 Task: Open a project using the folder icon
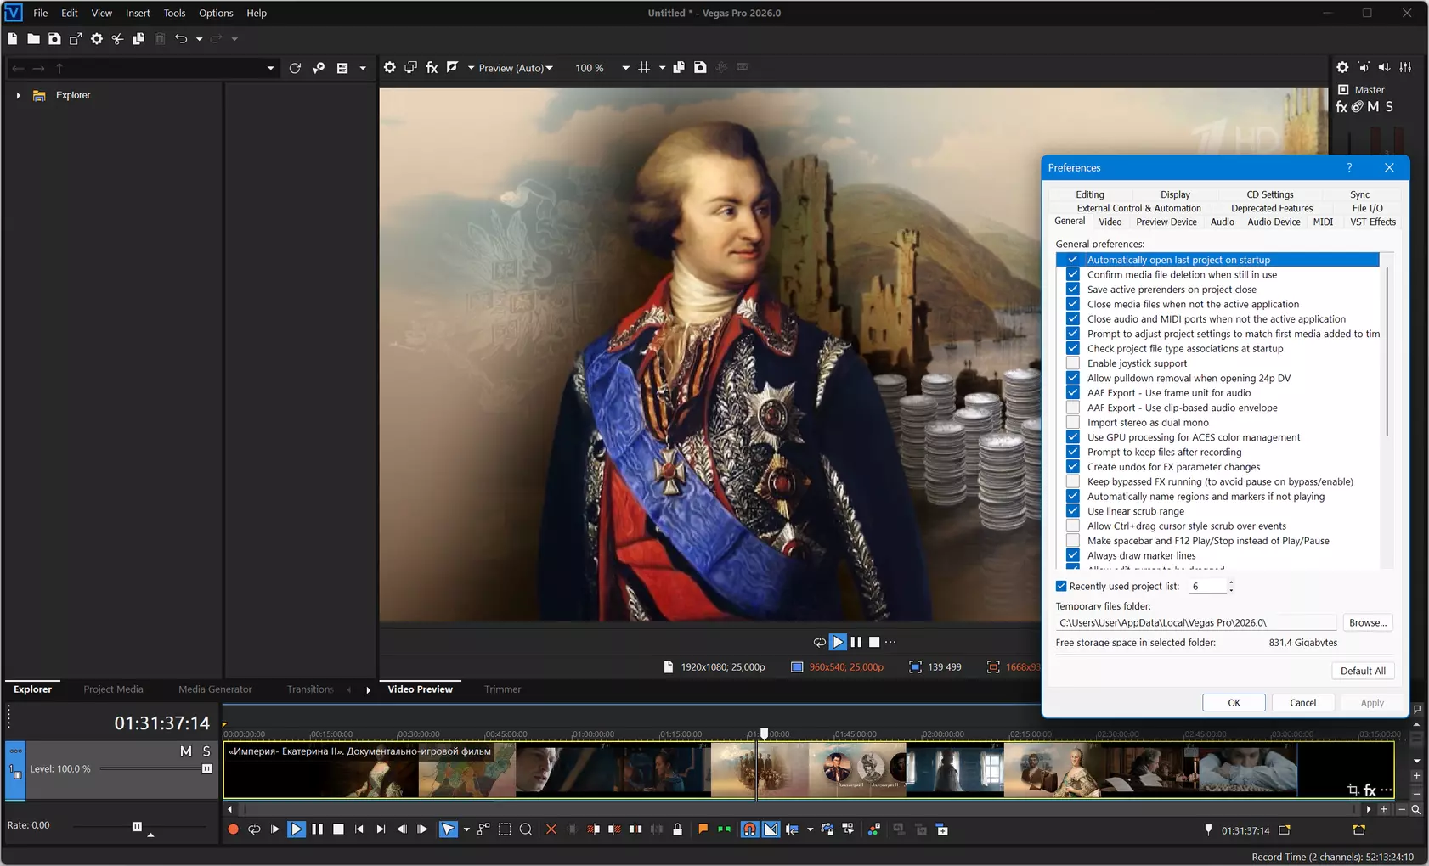click(x=33, y=39)
